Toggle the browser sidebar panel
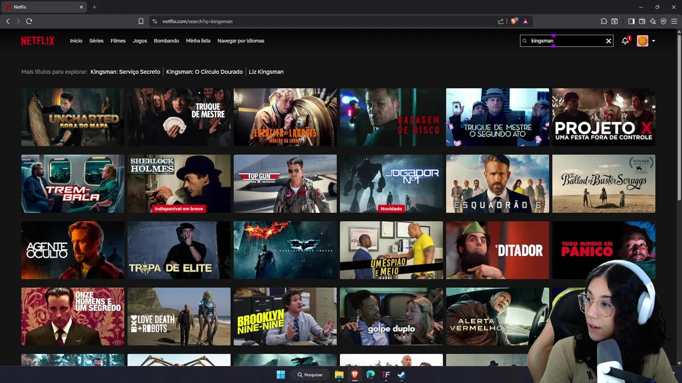682x383 pixels. pos(631,21)
